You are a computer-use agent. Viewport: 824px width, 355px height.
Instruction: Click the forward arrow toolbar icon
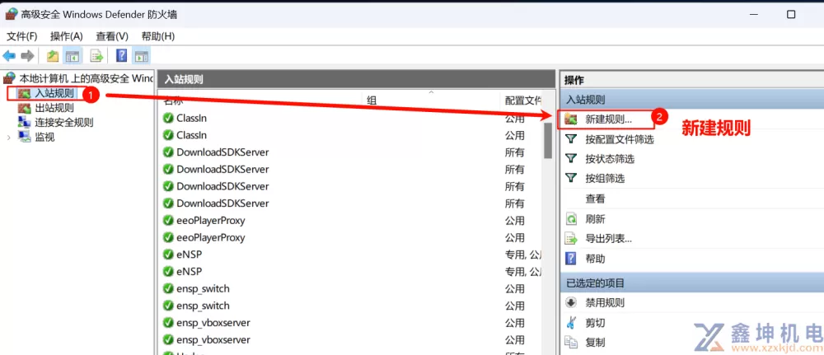point(27,55)
